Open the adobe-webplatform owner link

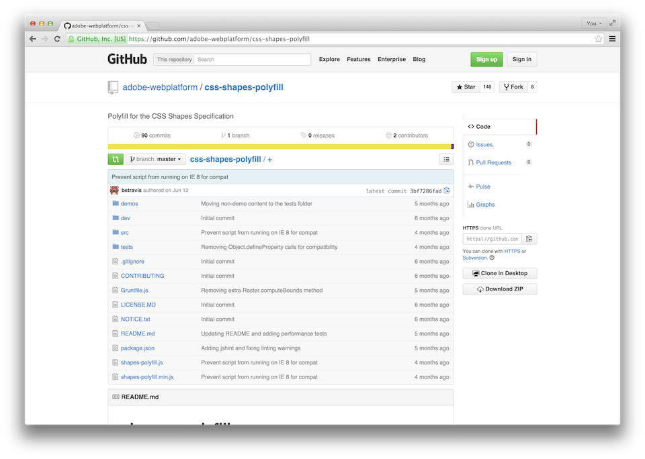coord(160,87)
